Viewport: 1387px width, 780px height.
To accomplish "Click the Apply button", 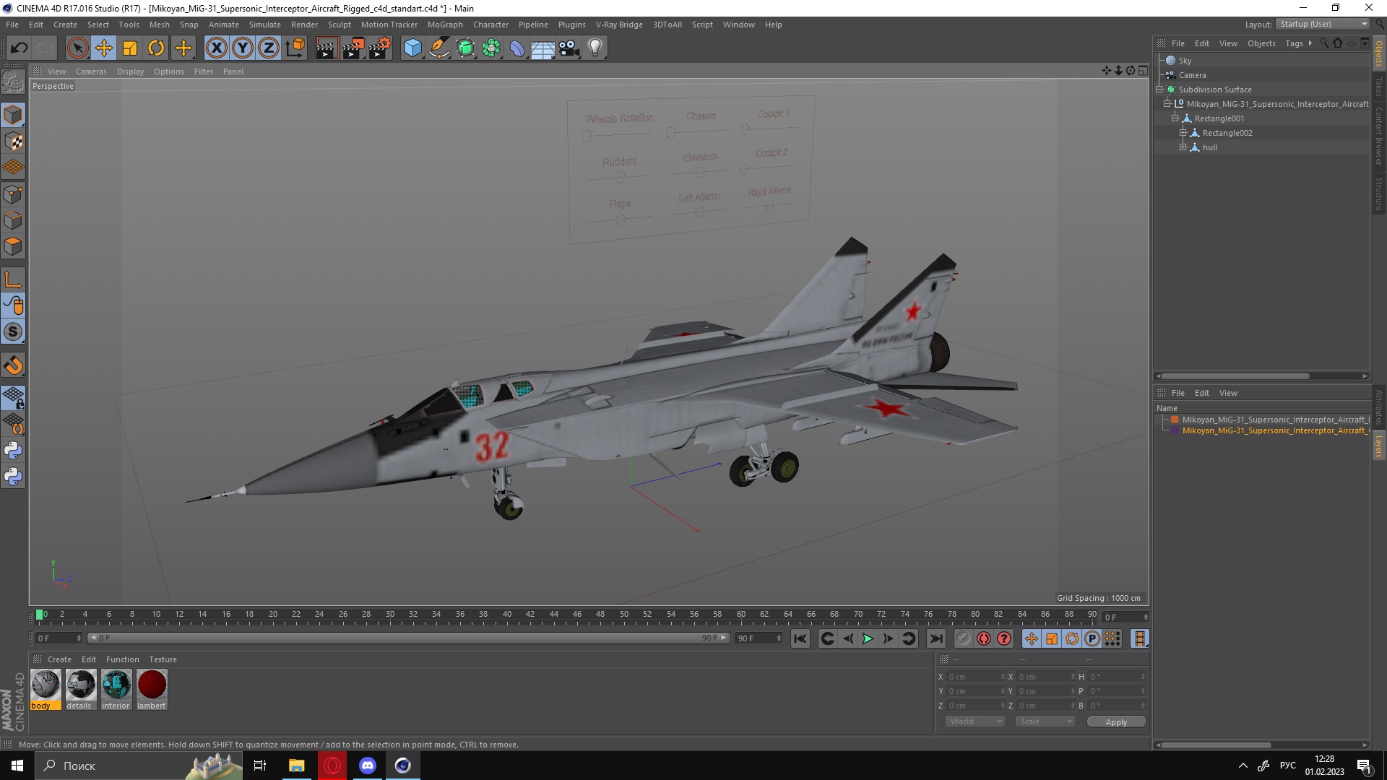I will pos(1116,722).
